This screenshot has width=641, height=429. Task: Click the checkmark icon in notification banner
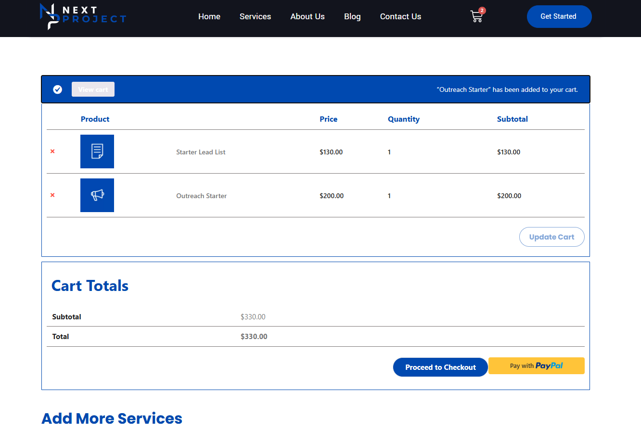[57, 89]
